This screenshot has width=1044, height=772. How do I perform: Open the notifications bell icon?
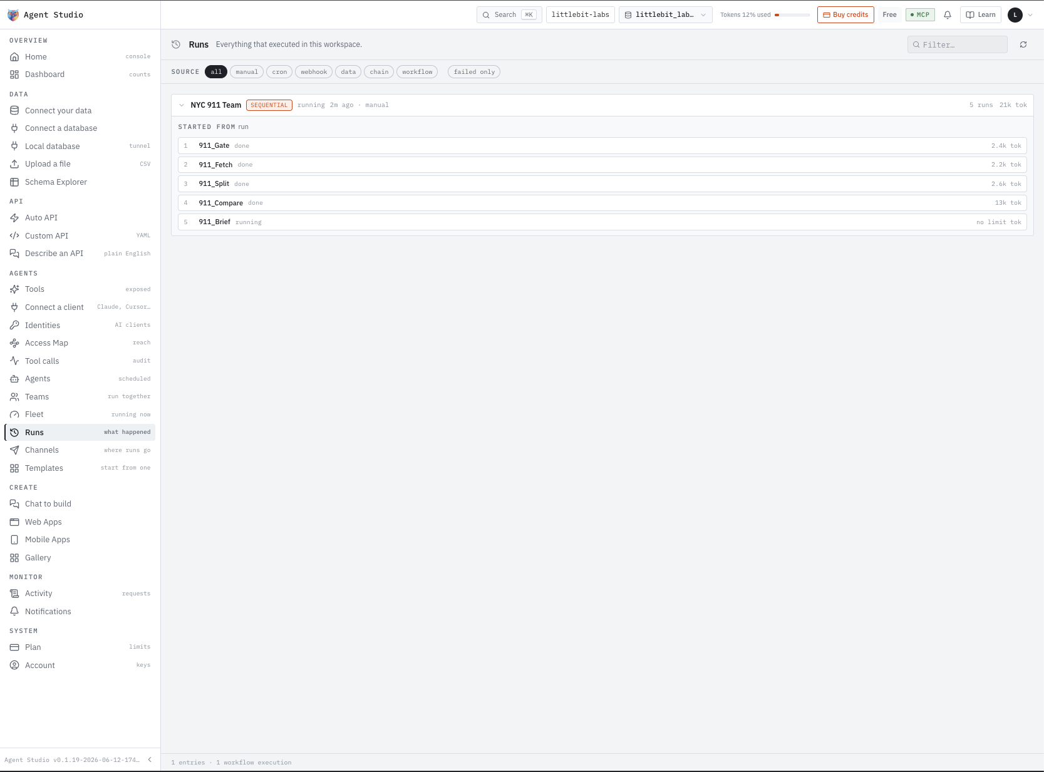click(948, 15)
